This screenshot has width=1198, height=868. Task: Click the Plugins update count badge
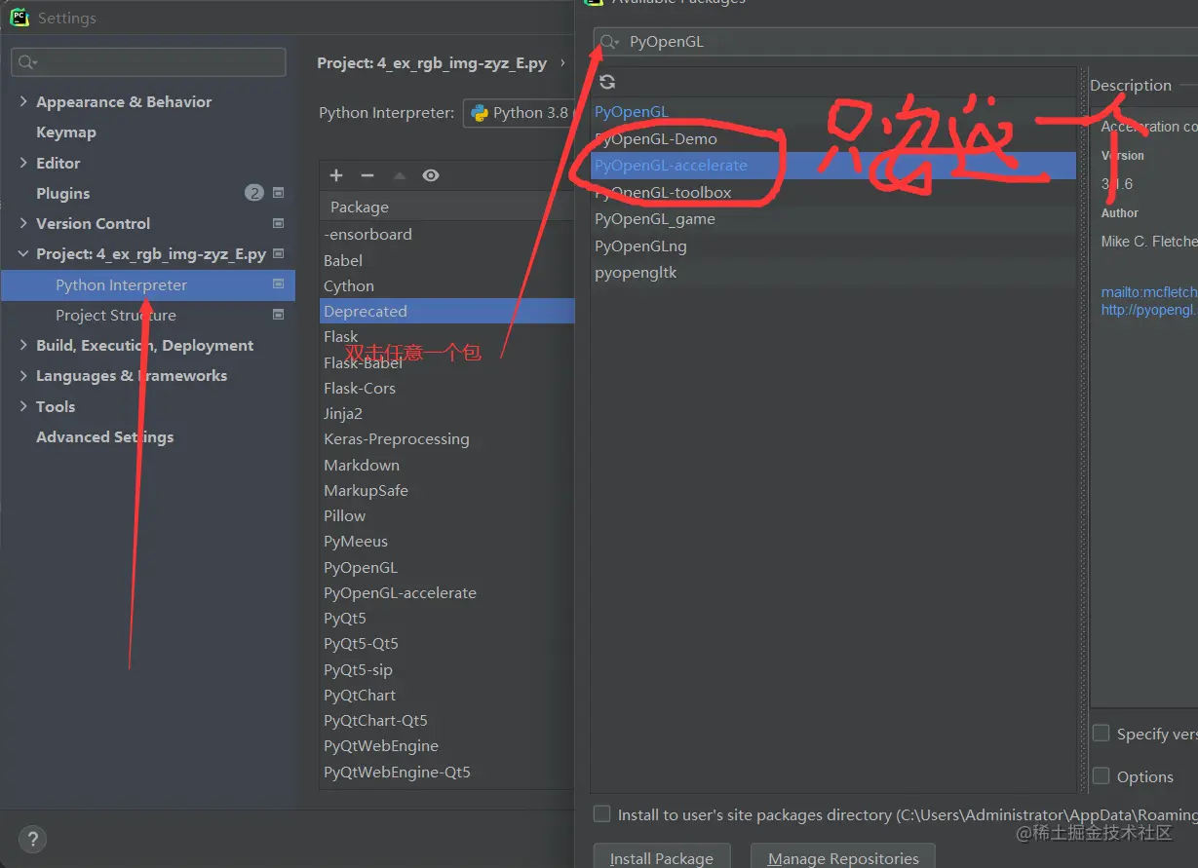point(254,193)
